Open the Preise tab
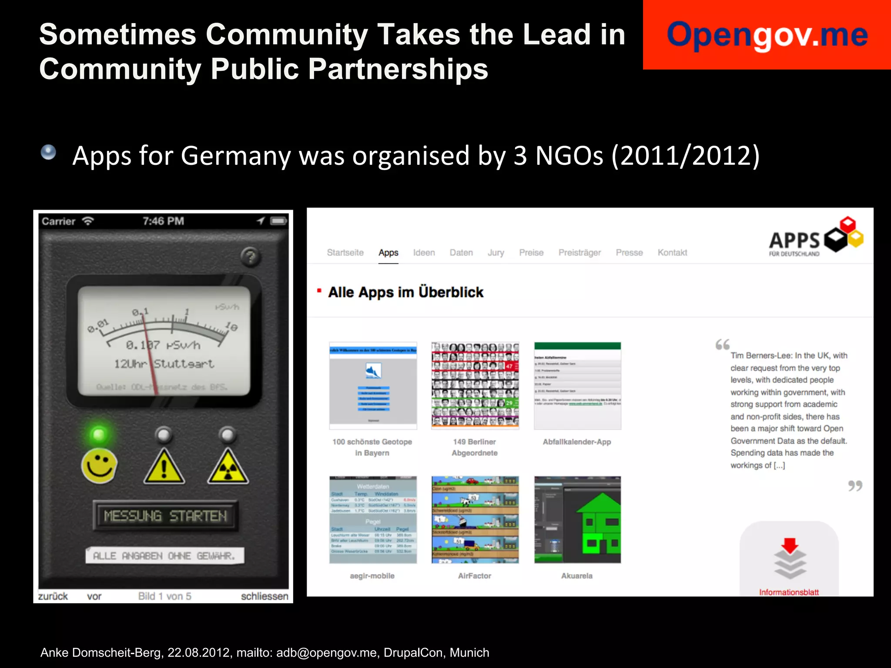 pos(531,253)
